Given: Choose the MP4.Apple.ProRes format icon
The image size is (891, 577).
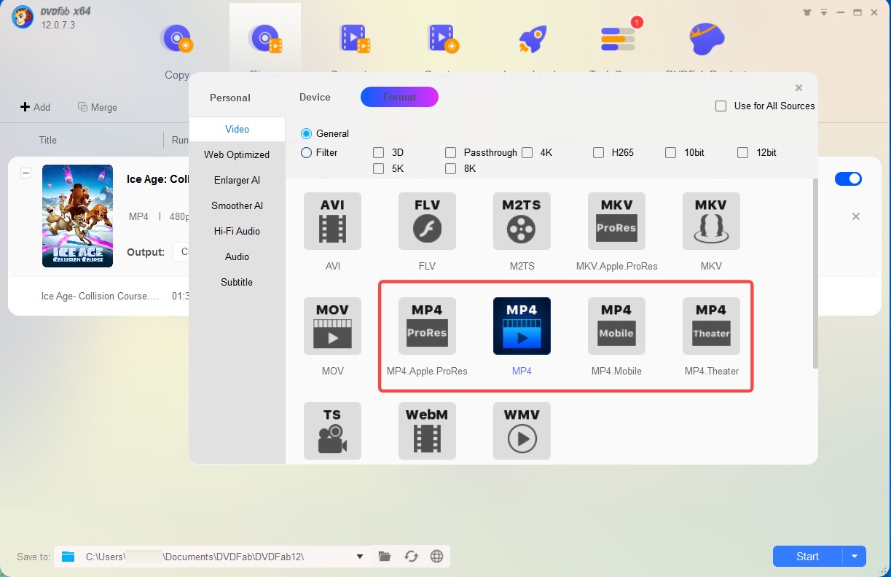Looking at the screenshot, I should tap(427, 326).
